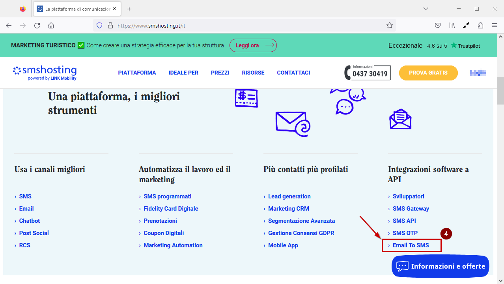
Task: Open the Firefox application menu
Action: click(495, 26)
